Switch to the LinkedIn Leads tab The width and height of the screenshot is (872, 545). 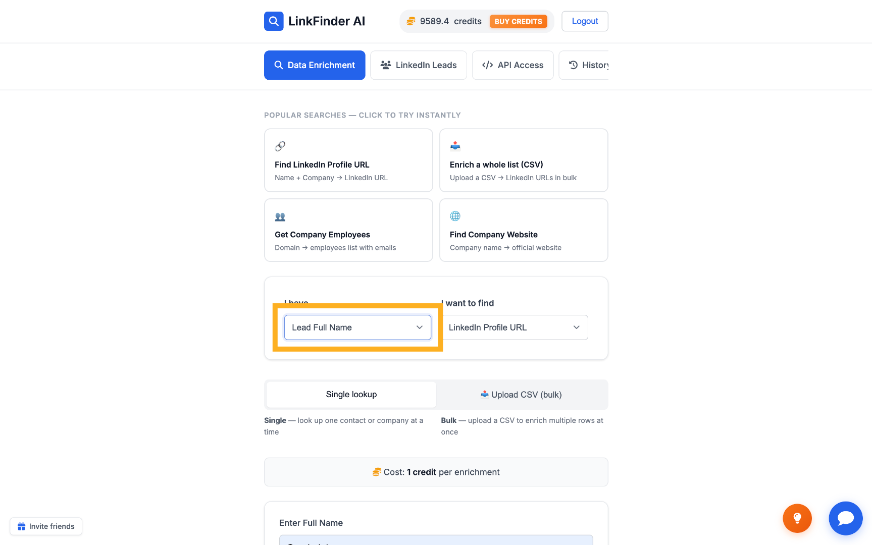tap(419, 65)
